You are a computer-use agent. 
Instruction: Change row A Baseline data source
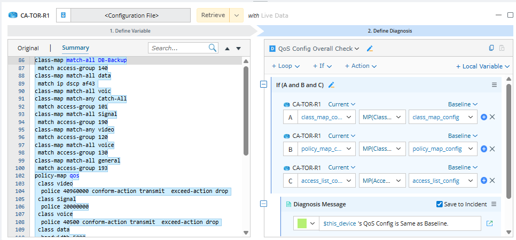click(463, 104)
